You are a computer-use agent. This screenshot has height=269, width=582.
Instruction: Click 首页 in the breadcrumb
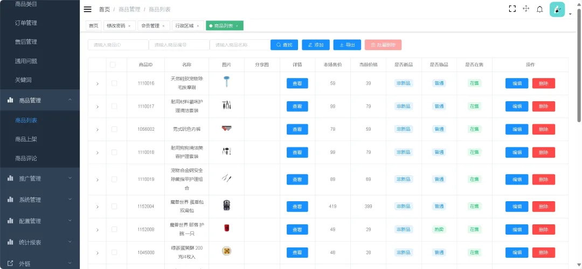(105, 9)
